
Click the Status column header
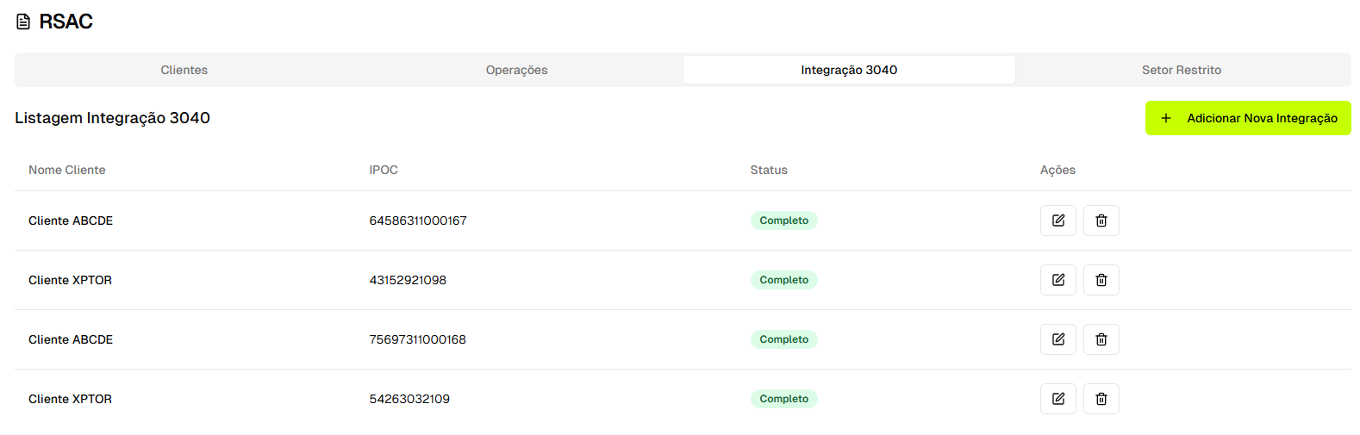click(x=769, y=170)
